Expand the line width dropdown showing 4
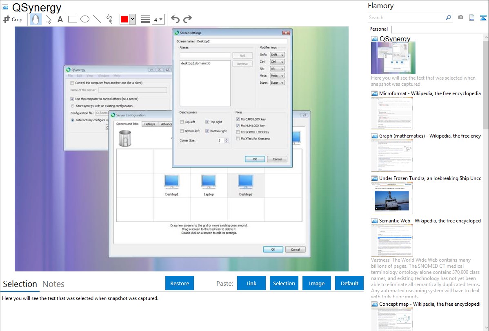The image size is (489, 331). tap(158, 19)
